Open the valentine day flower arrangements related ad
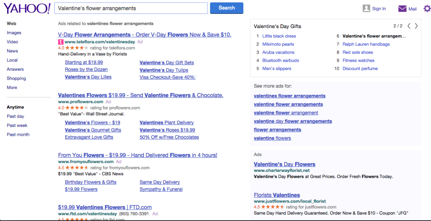Viewport: 431px width, 221px height. pyautogui.click(x=293, y=121)
